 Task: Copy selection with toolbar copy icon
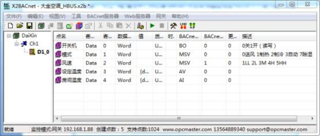(x=110, y=26)
